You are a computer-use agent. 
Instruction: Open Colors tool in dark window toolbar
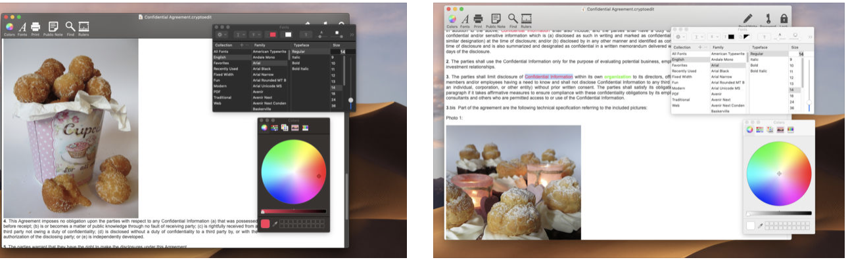pyautogui.click(x=9, y=27)
